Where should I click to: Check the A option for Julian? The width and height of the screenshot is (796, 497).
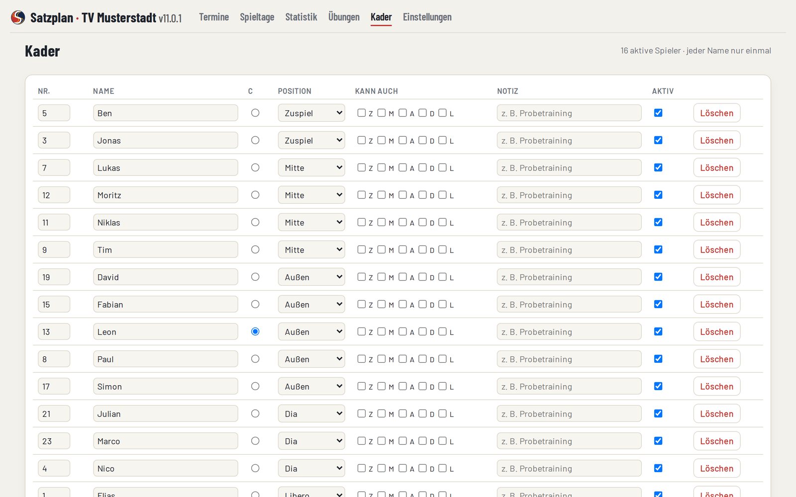[402, 414]
